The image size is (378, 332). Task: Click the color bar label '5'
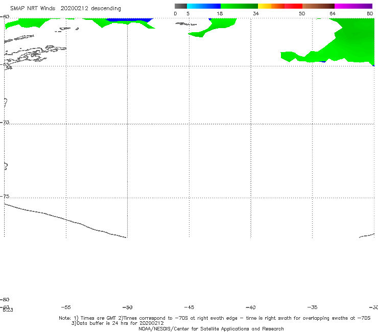(188, 14)
